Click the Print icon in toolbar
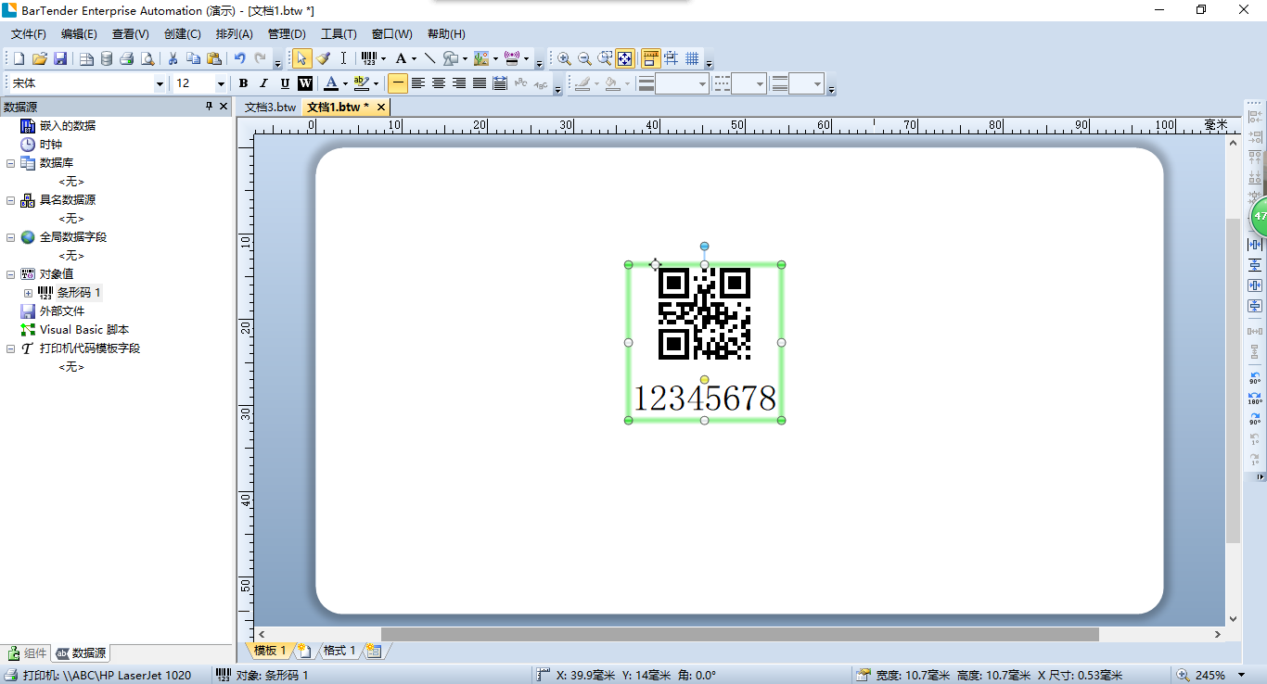1267x684 pixels. pos(127,58)
